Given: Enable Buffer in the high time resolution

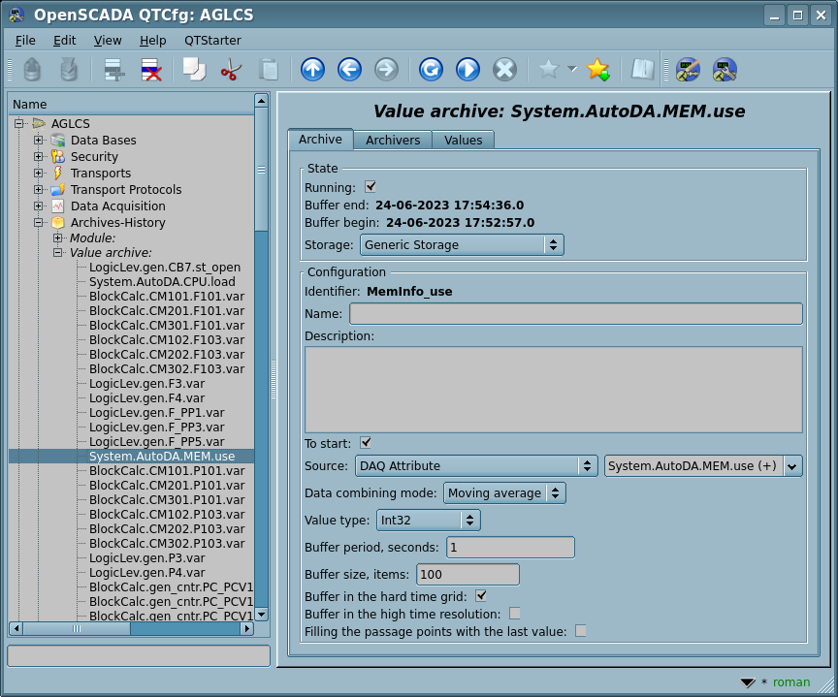Looking at the screenshot, I should 515,614.
